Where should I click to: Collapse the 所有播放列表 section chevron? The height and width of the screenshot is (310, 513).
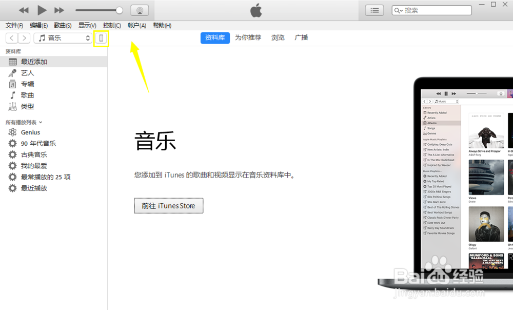point(41,123)
